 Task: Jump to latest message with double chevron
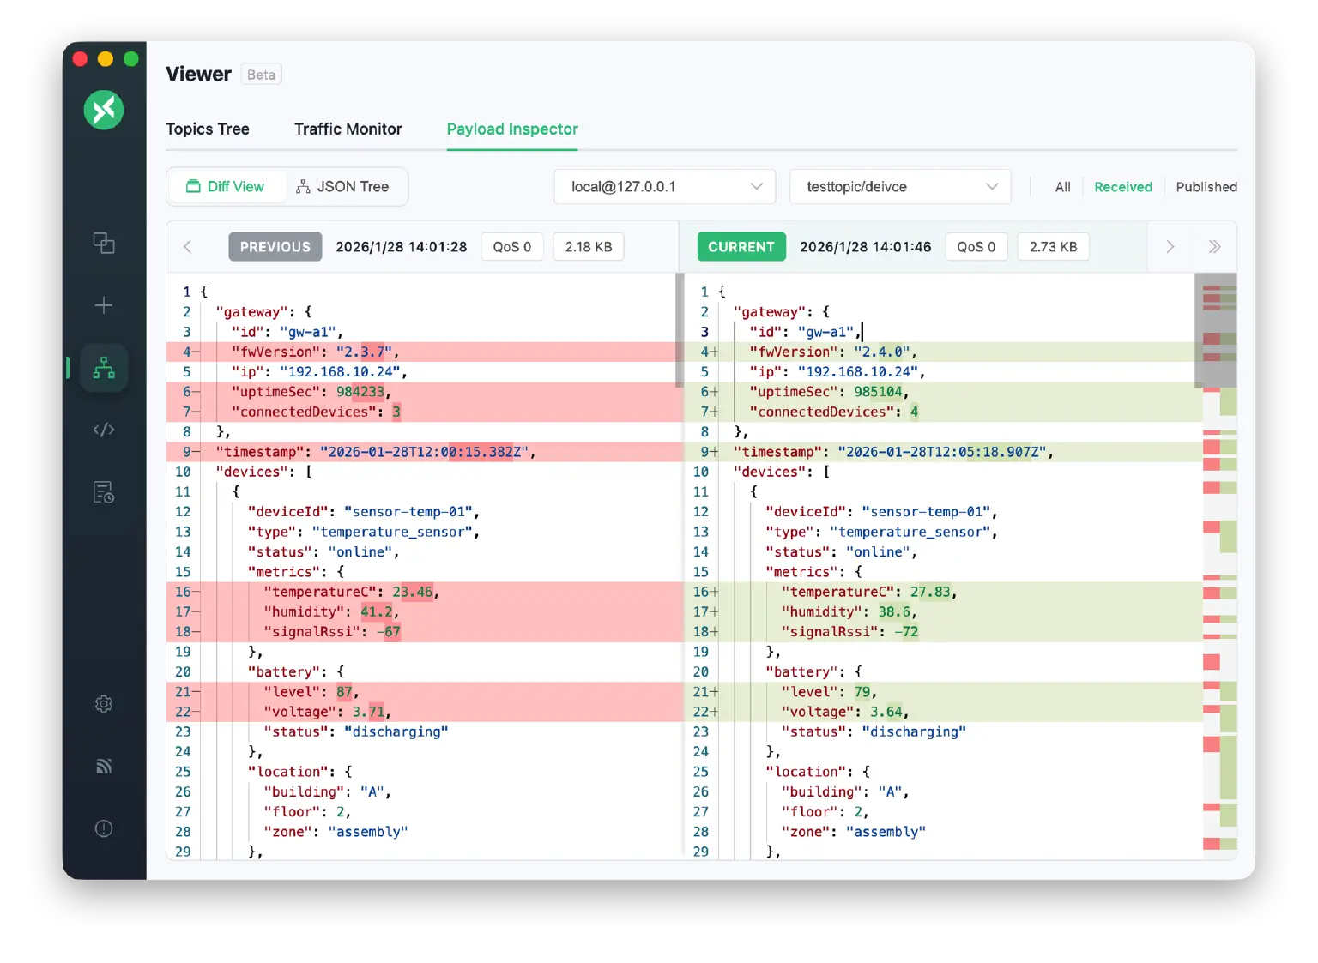click(1214, 247)
